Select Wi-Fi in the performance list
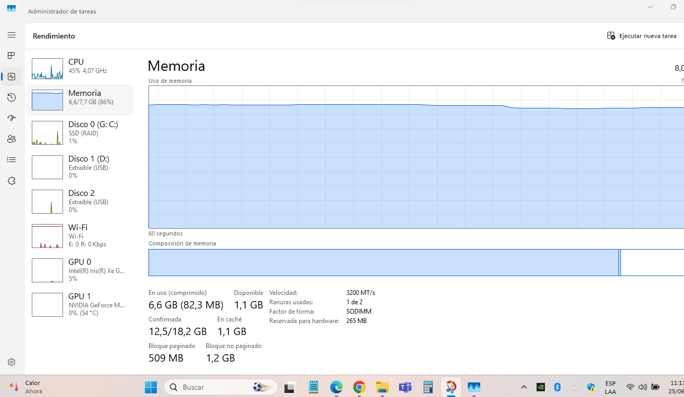684x397 pixels. [80, 235]
